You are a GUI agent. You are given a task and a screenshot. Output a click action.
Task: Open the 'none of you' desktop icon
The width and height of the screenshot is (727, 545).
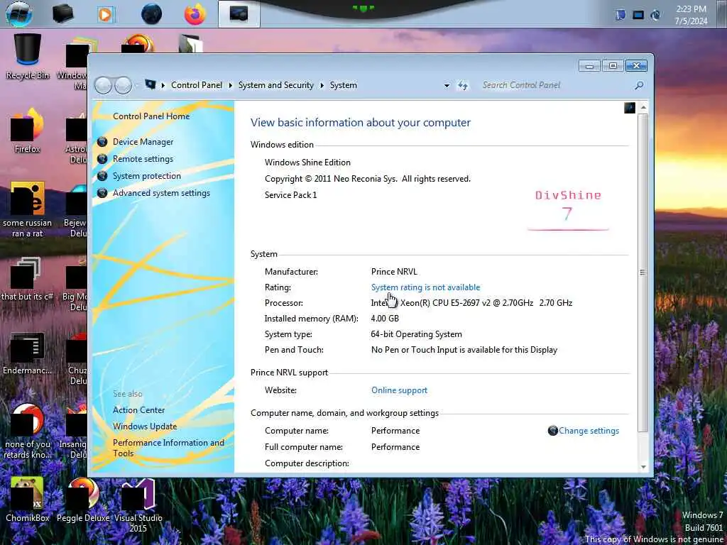(x=28, y=431)
